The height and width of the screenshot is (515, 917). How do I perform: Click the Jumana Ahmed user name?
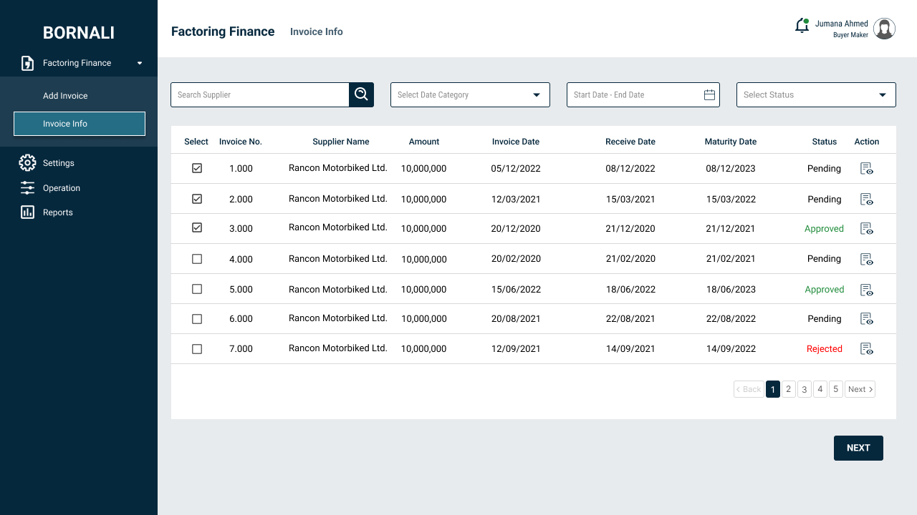842,24
